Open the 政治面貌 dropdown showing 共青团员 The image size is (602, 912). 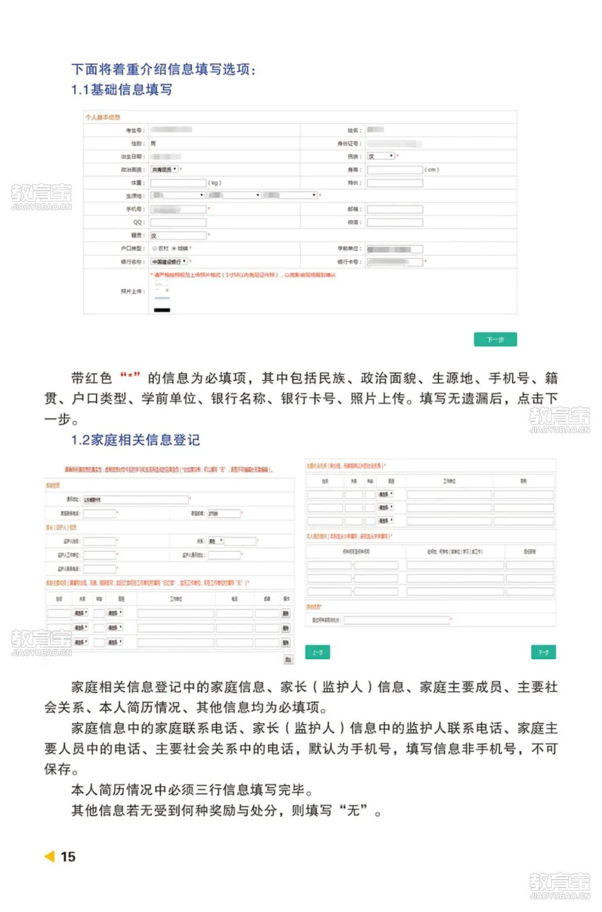click(x=164, y=169)
